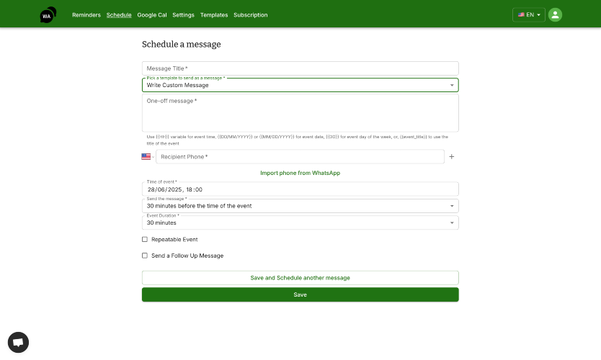The width and height of the screenshot is (601, 360).
Task: Open the Templates page
Action: click(x=214, y=15)
